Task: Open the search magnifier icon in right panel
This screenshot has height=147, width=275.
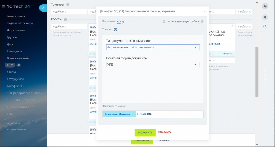Action: point(265,27)
